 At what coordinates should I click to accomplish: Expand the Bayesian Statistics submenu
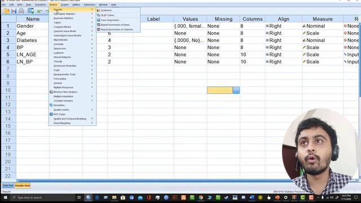72,18
